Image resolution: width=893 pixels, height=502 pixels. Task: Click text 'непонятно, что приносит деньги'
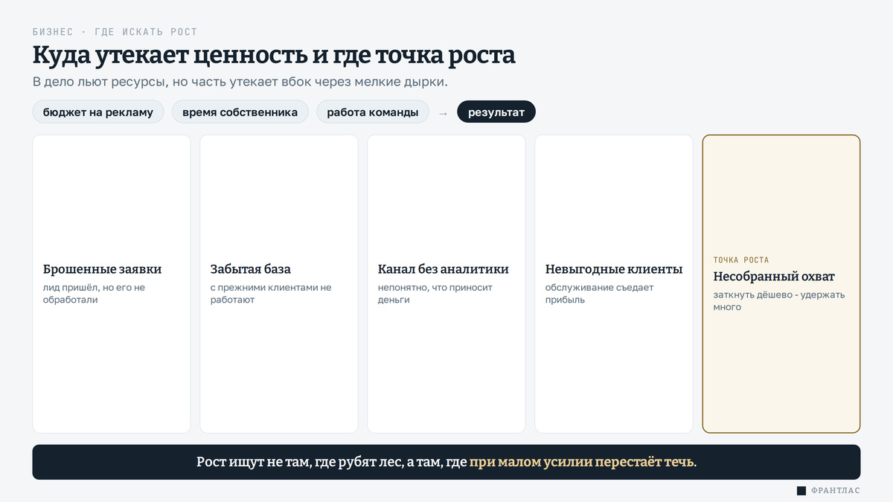pos(435,294)
